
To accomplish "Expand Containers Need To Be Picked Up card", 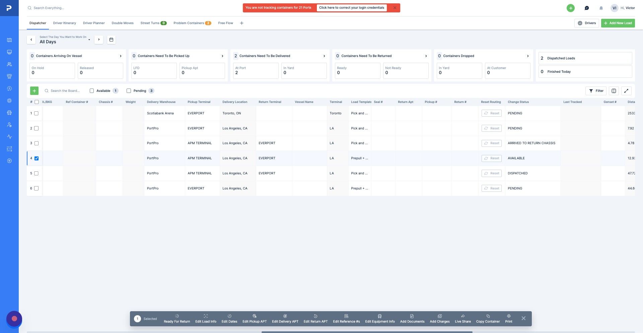I will 222,56.
